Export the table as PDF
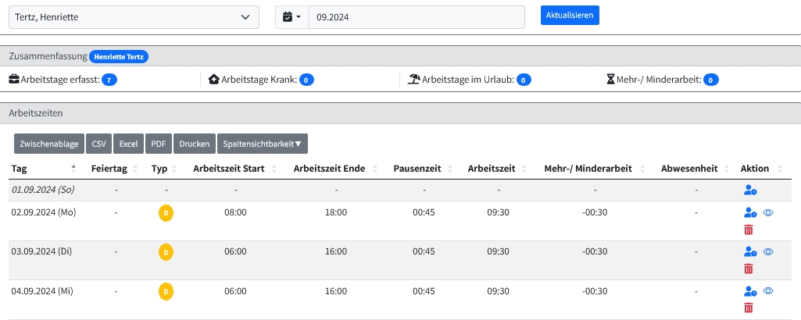Screen dimensions: 801x320 coord(159,144)
